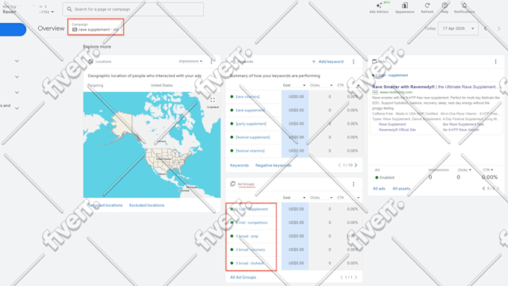Open Clicks column dropdown in Keywords card
The height and width of the screenshot is (286, 508).
pyautogui.click(x=320, y=85)
